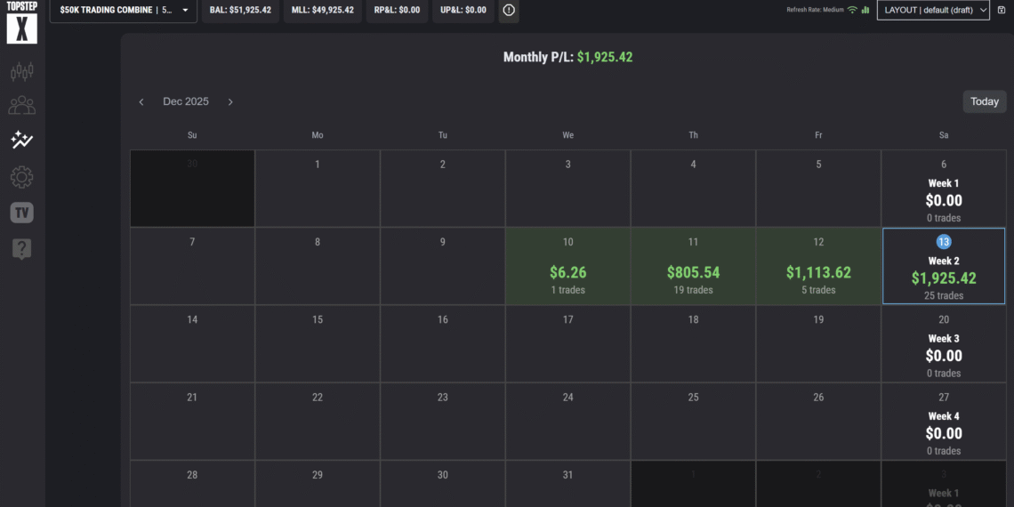Viewport: 1014px width, 507px height.
Task: Click the 25 trades label
Action: 944,295
